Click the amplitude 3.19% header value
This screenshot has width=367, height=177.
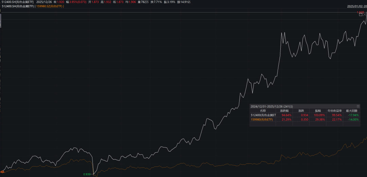point(171,2)
